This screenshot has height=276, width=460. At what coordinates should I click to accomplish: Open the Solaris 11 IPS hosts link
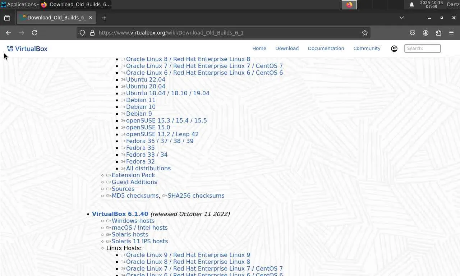(x=140, y=241)
